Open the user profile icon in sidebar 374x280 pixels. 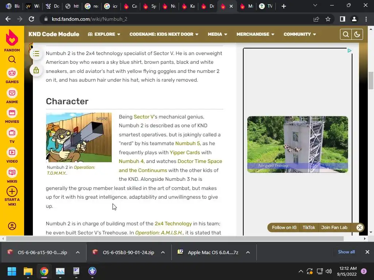12,226
